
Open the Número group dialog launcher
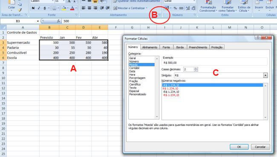[195, 15]
